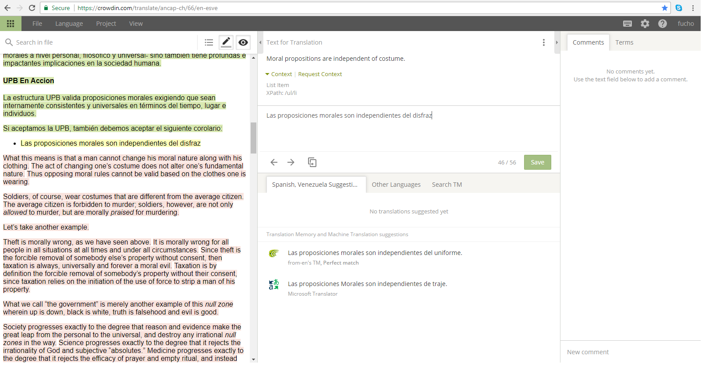Go to the next string arrow
702x377 pixels.
[291, 162]
